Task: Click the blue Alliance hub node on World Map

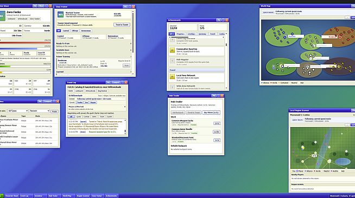Action: tap(285, 37)
